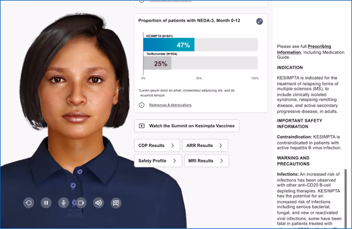
Task: Click the chevron on Safety Profile
Action: 175,161
